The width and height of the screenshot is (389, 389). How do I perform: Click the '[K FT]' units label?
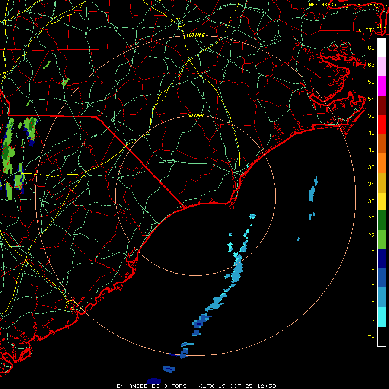[x=365, y=30]
